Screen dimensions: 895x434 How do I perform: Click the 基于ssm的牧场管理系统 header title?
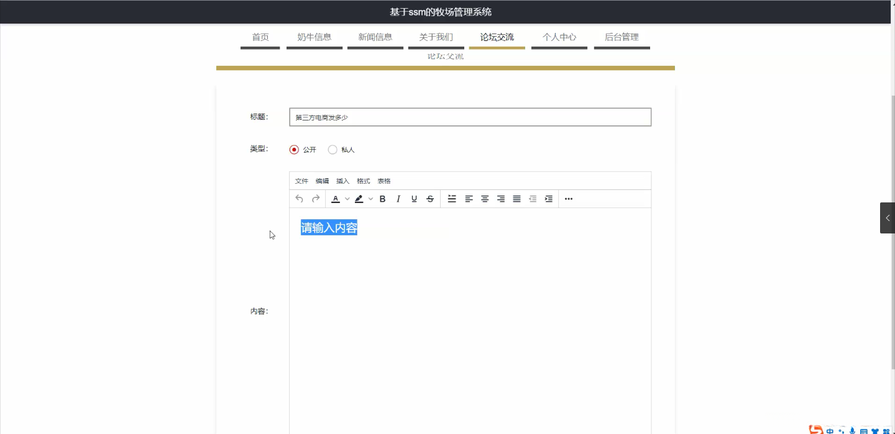[441, 12]
